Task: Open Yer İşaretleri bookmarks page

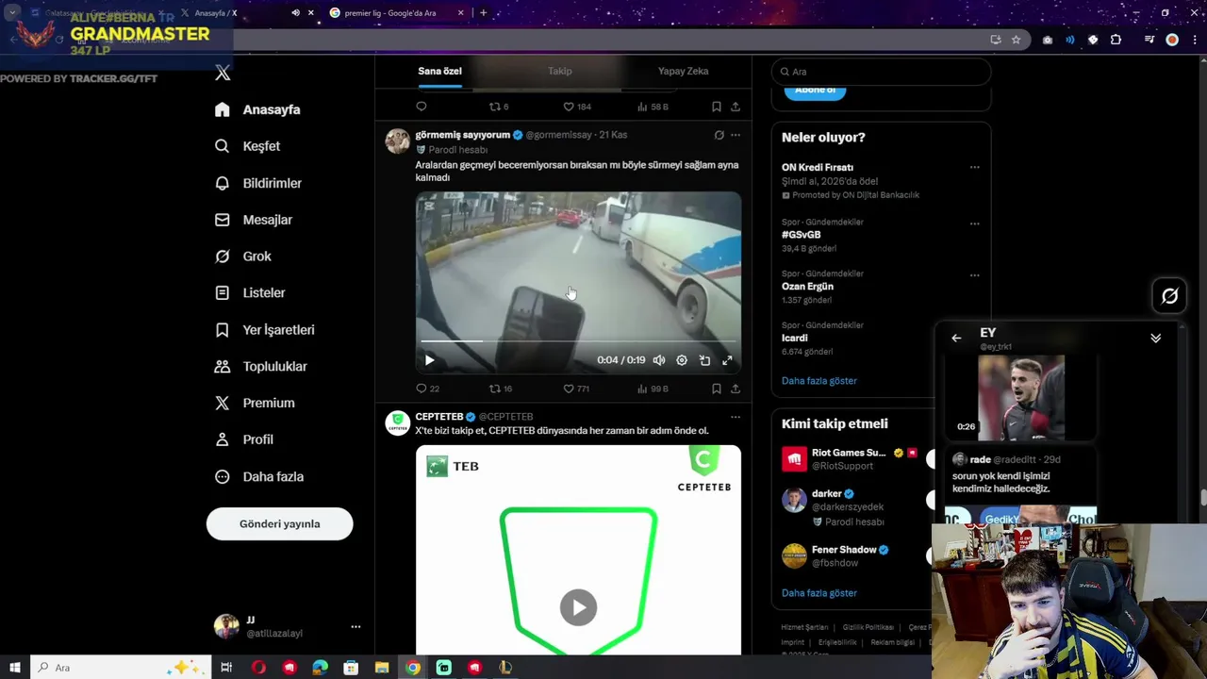Action: pos(265,330)
